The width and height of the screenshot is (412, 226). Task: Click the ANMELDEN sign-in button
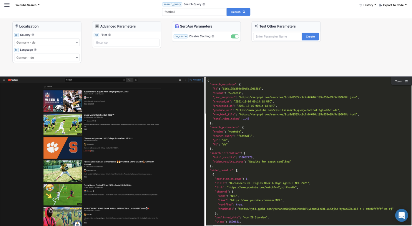[x=195, y=80]
